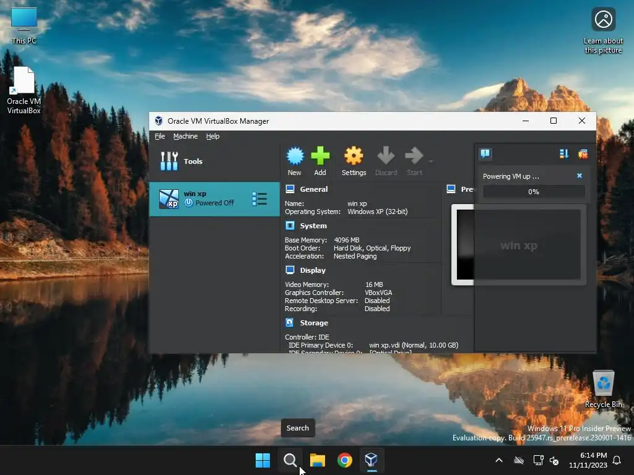634x475 pixels.
Task: Open the clock showing 6:14 PM
Action: click(588, 460)
